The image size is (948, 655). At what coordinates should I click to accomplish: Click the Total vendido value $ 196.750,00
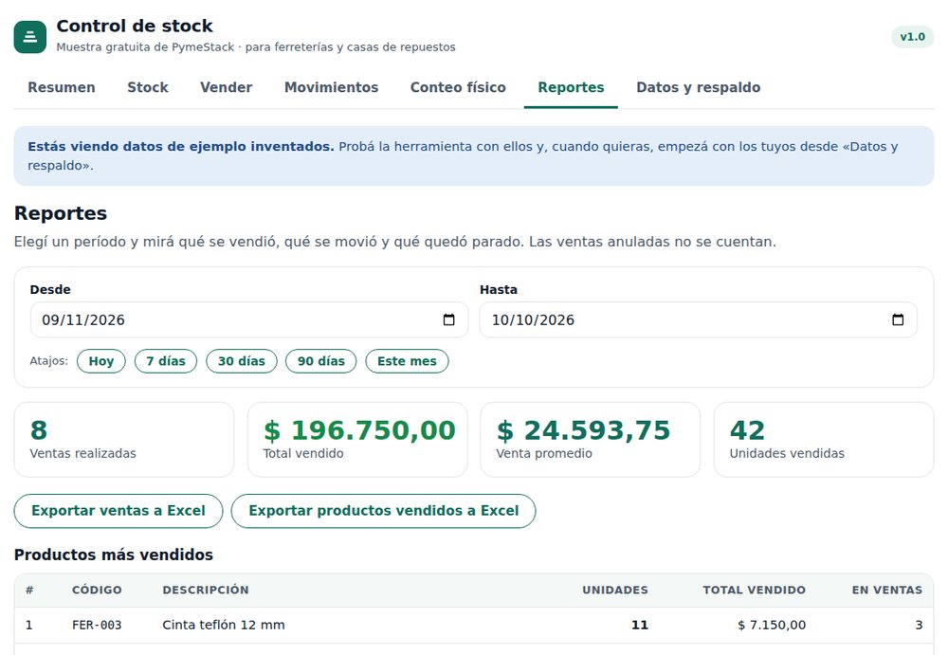tap(359, 430)
